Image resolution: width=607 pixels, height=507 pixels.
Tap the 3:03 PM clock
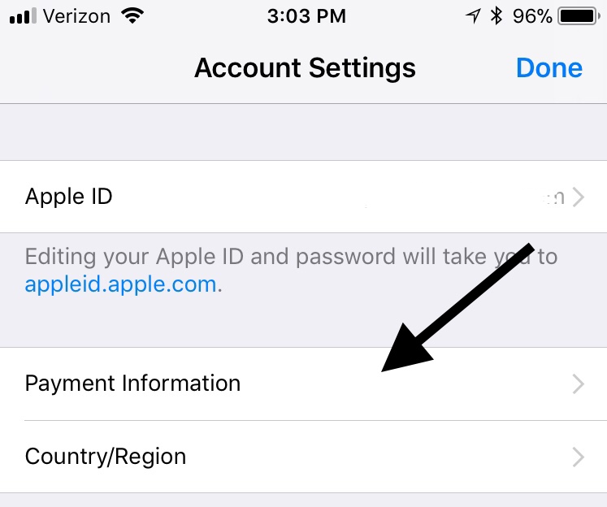pos(306,16)
